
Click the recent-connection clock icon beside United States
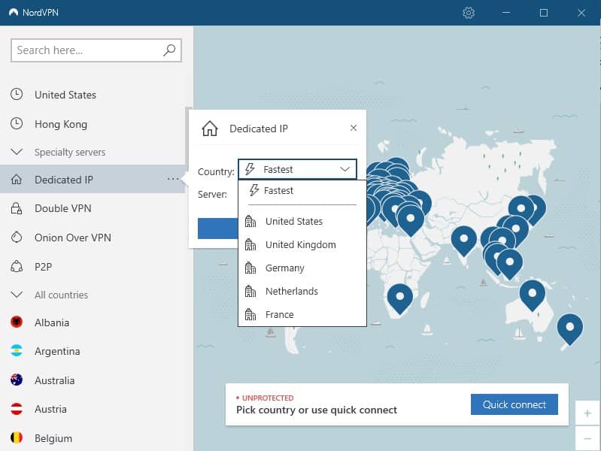(x=17, y=94)
